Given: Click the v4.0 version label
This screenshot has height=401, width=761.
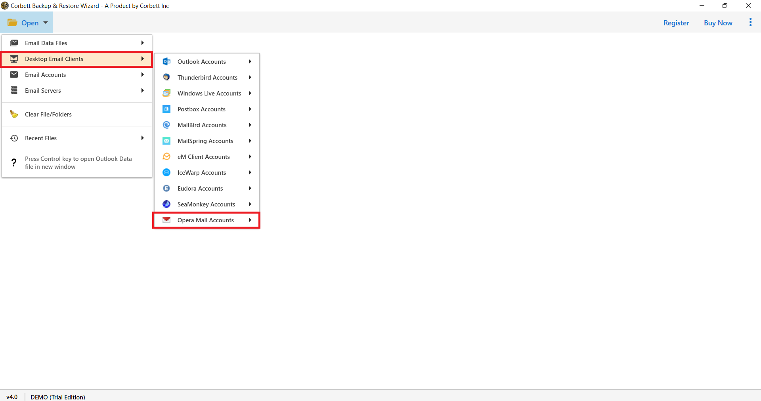Looking at the screenshot, I should click(x=12, y=397).
